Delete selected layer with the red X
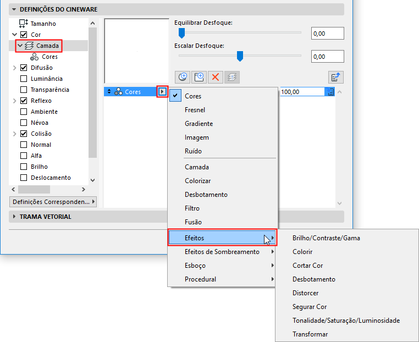Image resolution: width=419 pixels, height=342 pixels. pyautogui.click(x=216, y=78)
